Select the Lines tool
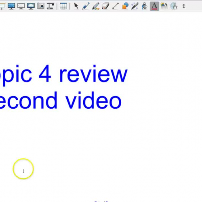 pos(116,6)
